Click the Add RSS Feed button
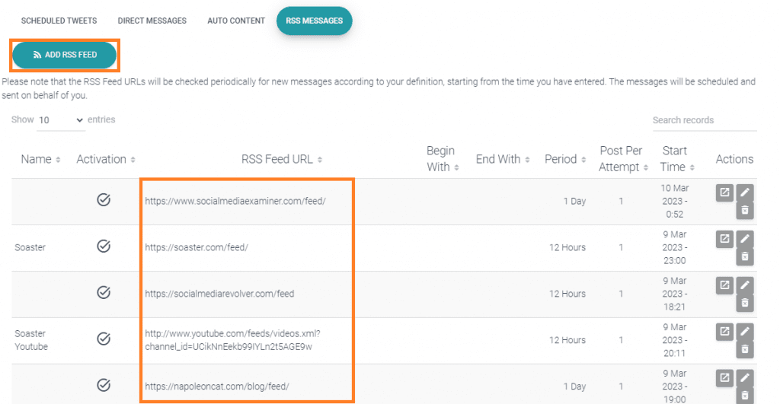This screenshot has width=780, height=404. point(65,55)
